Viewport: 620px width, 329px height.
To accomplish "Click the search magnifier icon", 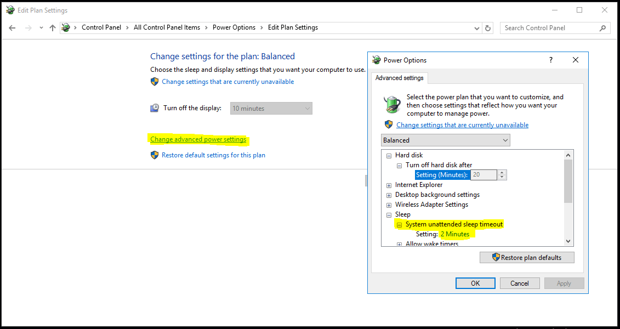I will (x=602, y=27).
